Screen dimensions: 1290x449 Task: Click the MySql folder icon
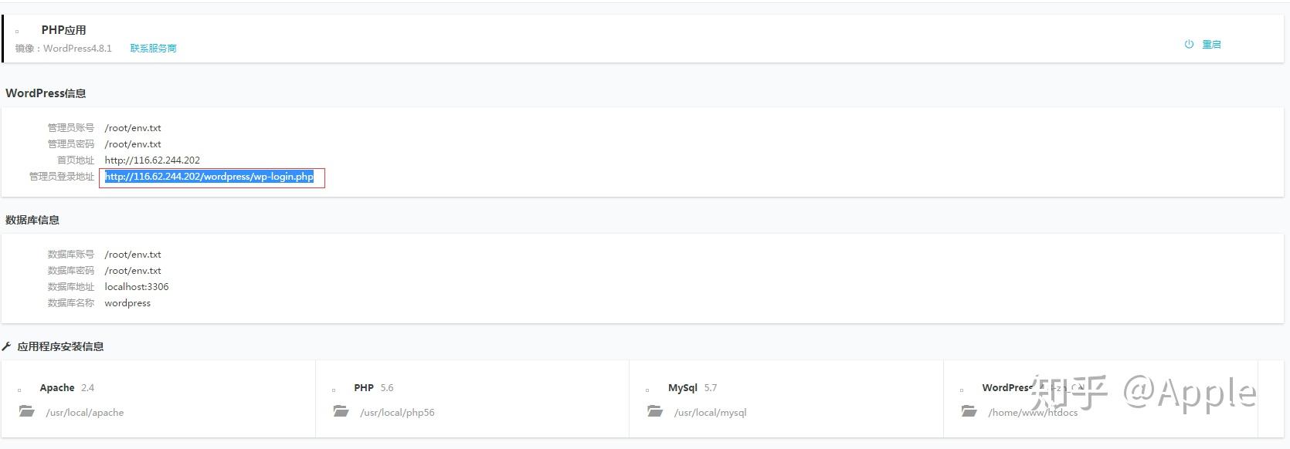click(655, 412)
